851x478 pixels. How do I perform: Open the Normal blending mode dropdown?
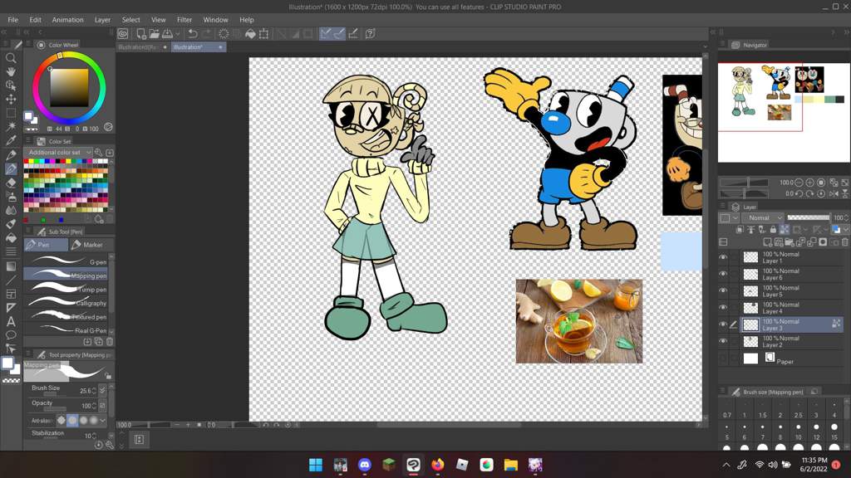tap(763, 218)
